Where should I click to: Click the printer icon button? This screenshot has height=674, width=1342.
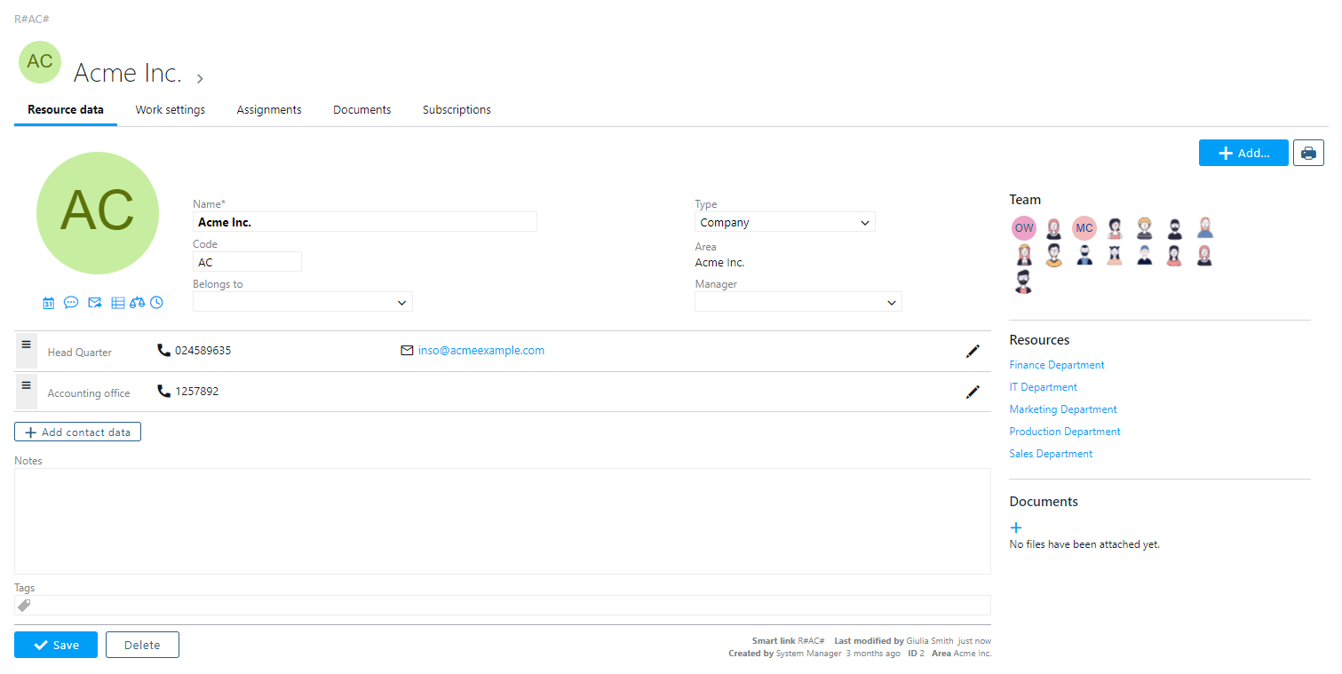(x=1308, y=153)
